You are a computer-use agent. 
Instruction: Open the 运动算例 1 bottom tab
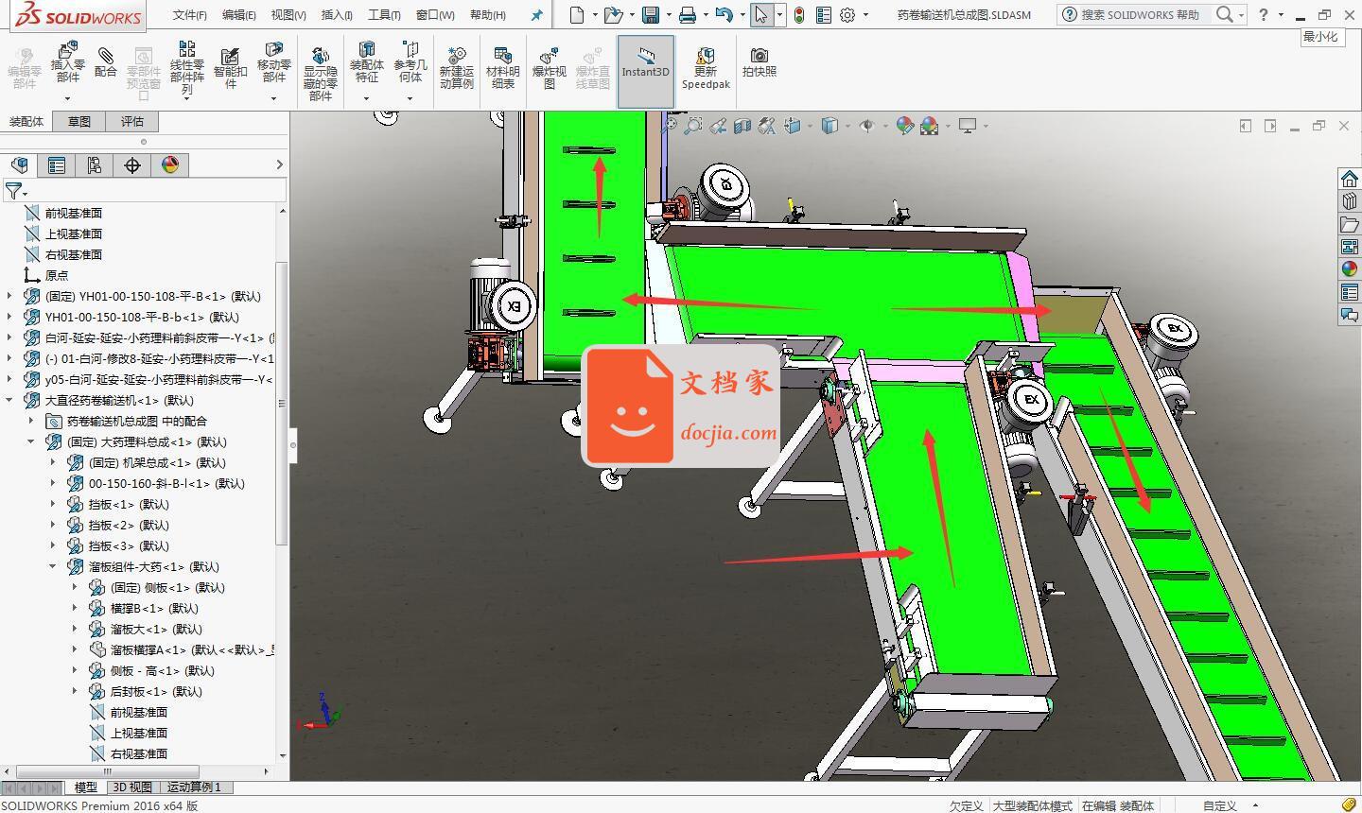coord(194,787)
